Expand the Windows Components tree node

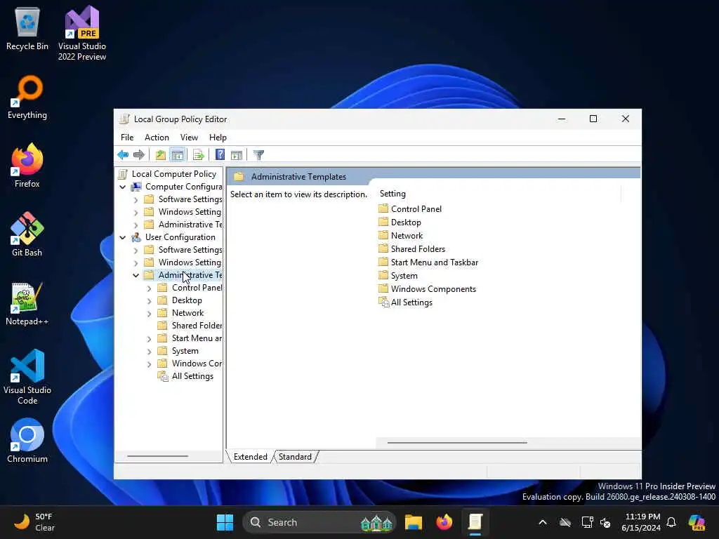pyautogui.click(x=149, y=364)
